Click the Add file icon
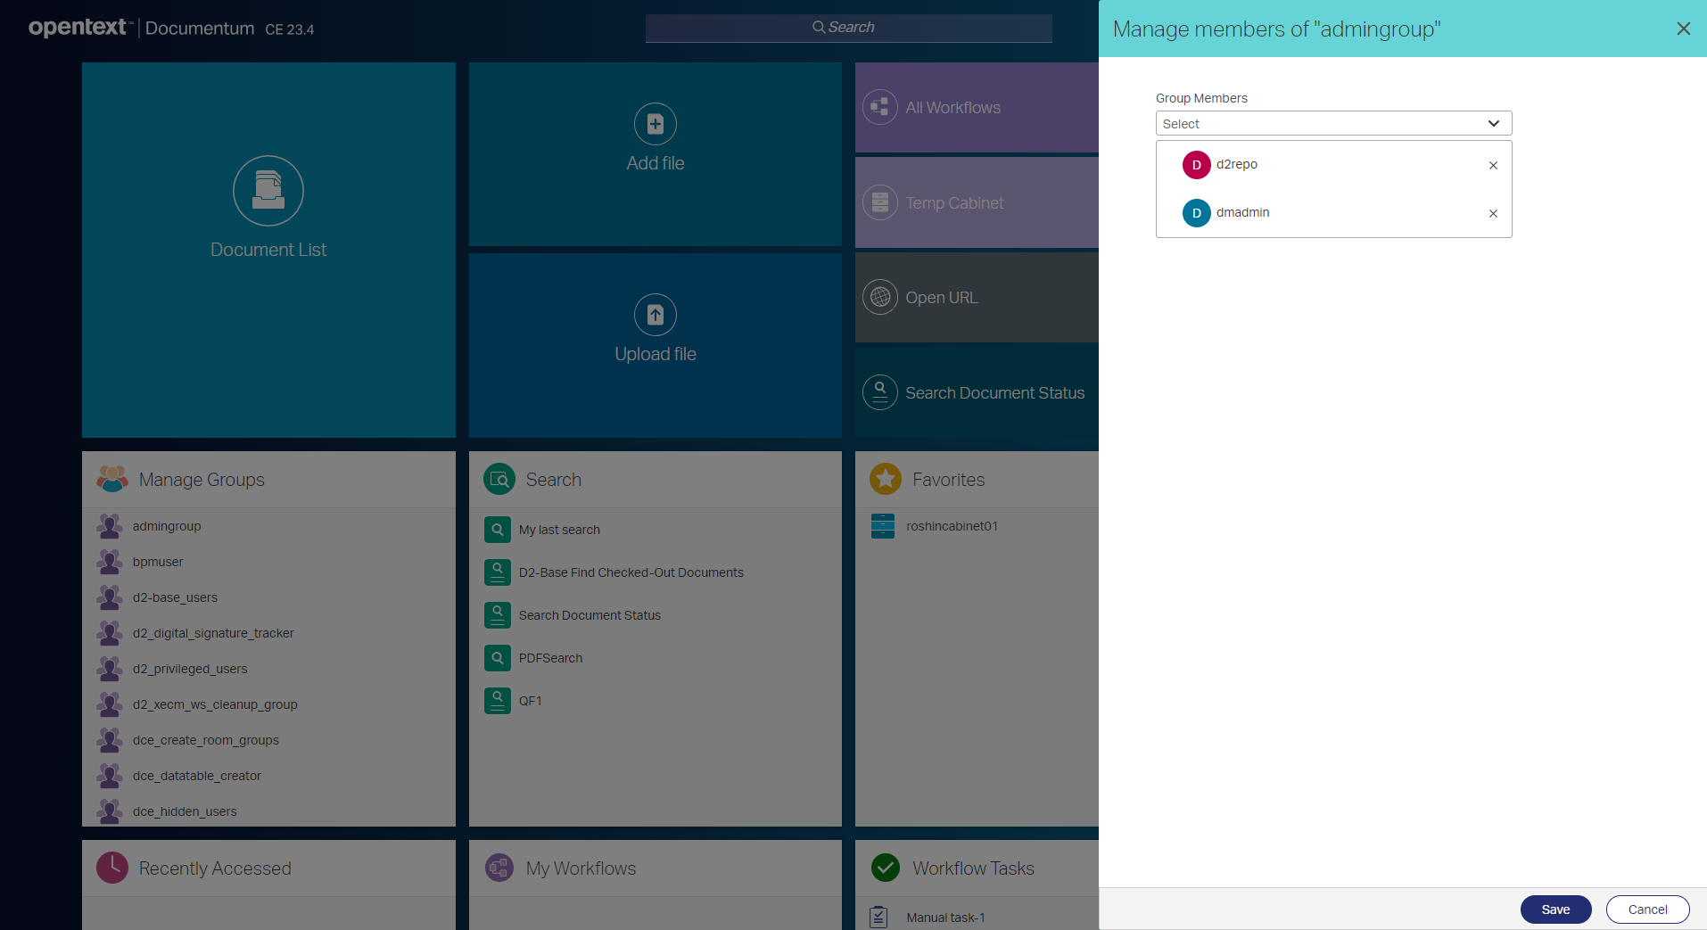The height and width of the screenshot is (930, 1707). (x=654, y=124)
